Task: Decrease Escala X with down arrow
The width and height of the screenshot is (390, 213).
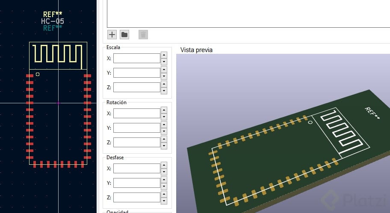Action: click(x=164, y=61)
